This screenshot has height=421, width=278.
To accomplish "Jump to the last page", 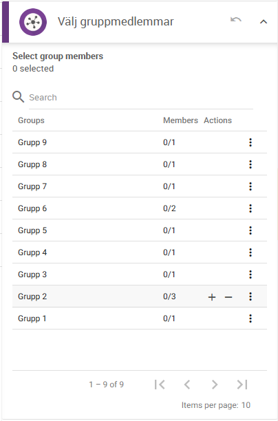I will pos(242,385).
